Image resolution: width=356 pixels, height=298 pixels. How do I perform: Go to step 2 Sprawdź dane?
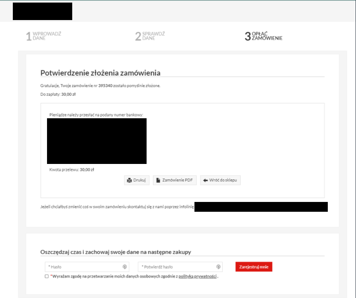point(150,36)
